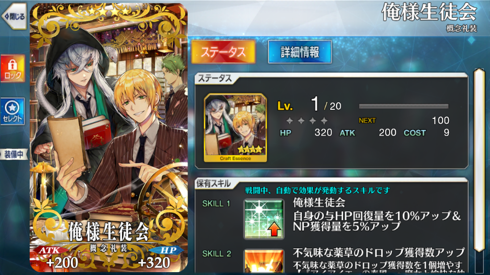Click the blue HP badge on card
This screenshot has width=490, height=275.
[x=167, y=250]
